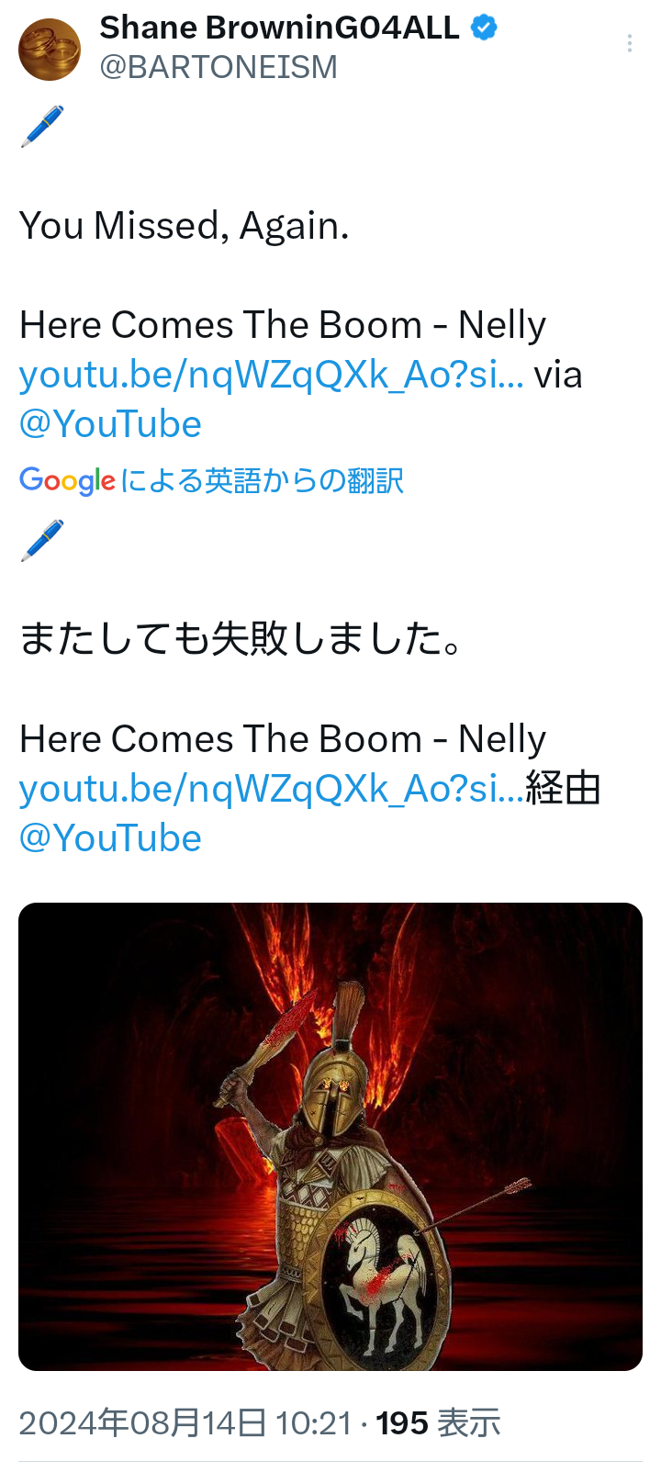Select the "You Missed, Again." tweet text
The width and height of the screenshot is (661, 1472).
point(184,226)
